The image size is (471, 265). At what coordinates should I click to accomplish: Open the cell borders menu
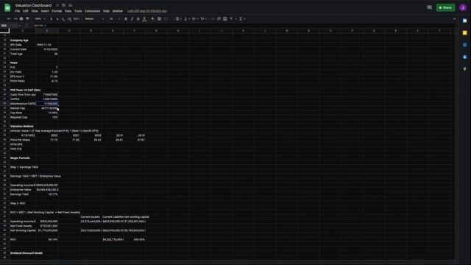click(x=159, y=19)
